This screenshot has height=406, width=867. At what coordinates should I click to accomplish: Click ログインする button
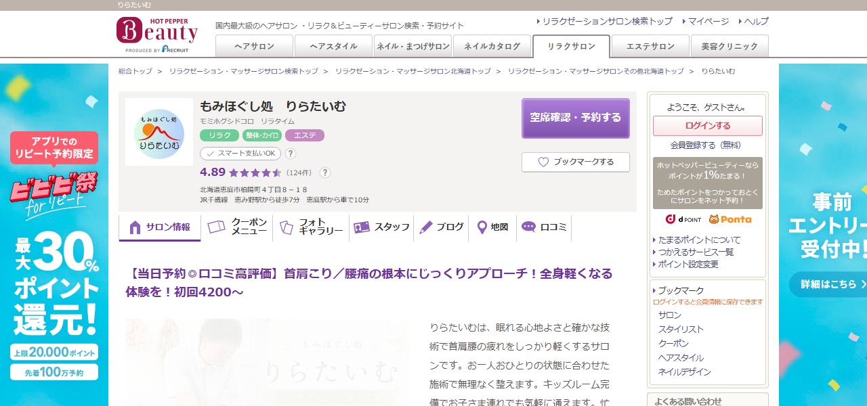pyautogui.click(x=708, y=126)
